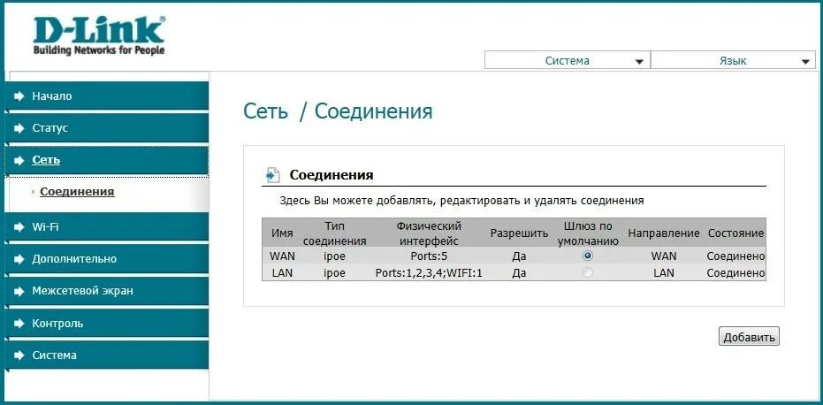
Task: Open the Язык language dropdown
Action: 733,60
